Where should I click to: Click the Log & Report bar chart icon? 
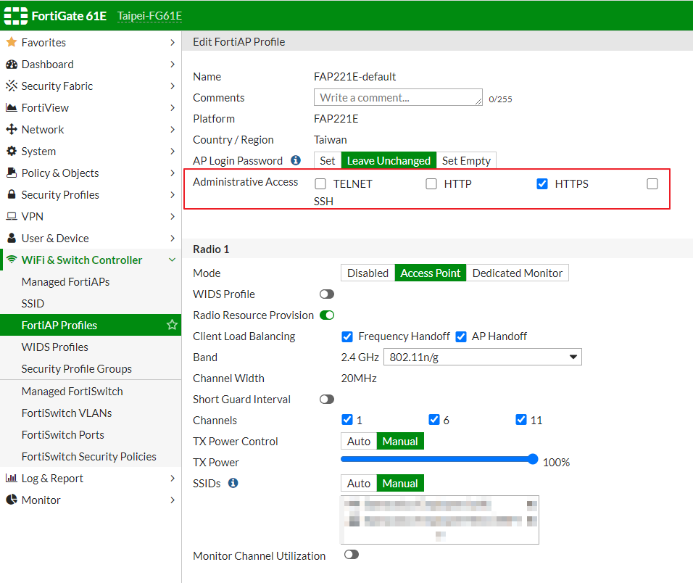tap(11, 479)
